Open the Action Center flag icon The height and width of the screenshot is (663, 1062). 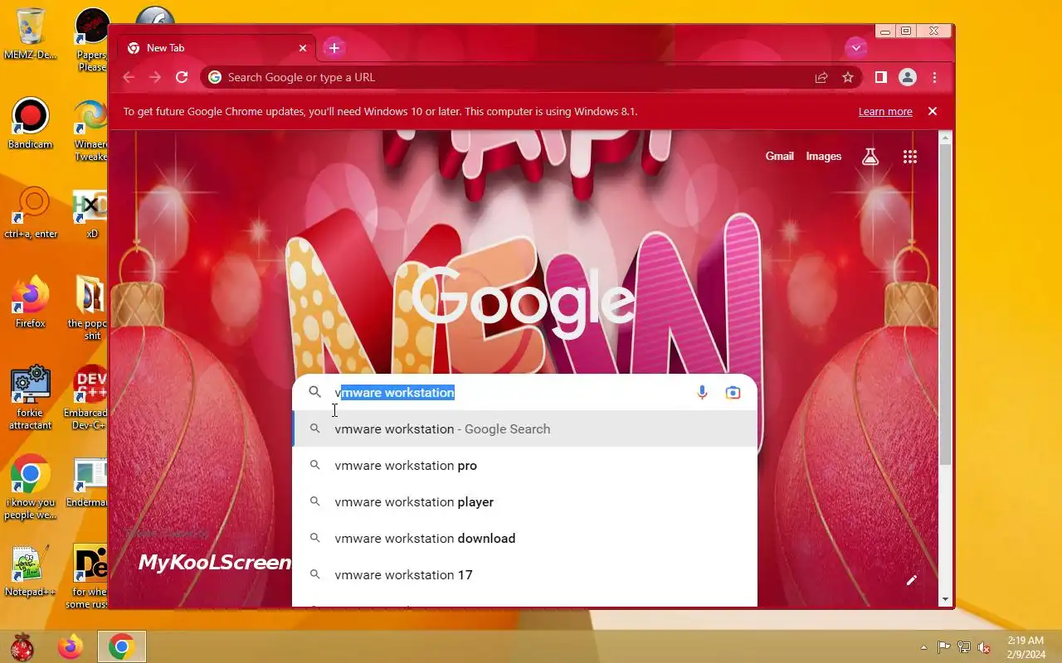(x=944, y=647)
